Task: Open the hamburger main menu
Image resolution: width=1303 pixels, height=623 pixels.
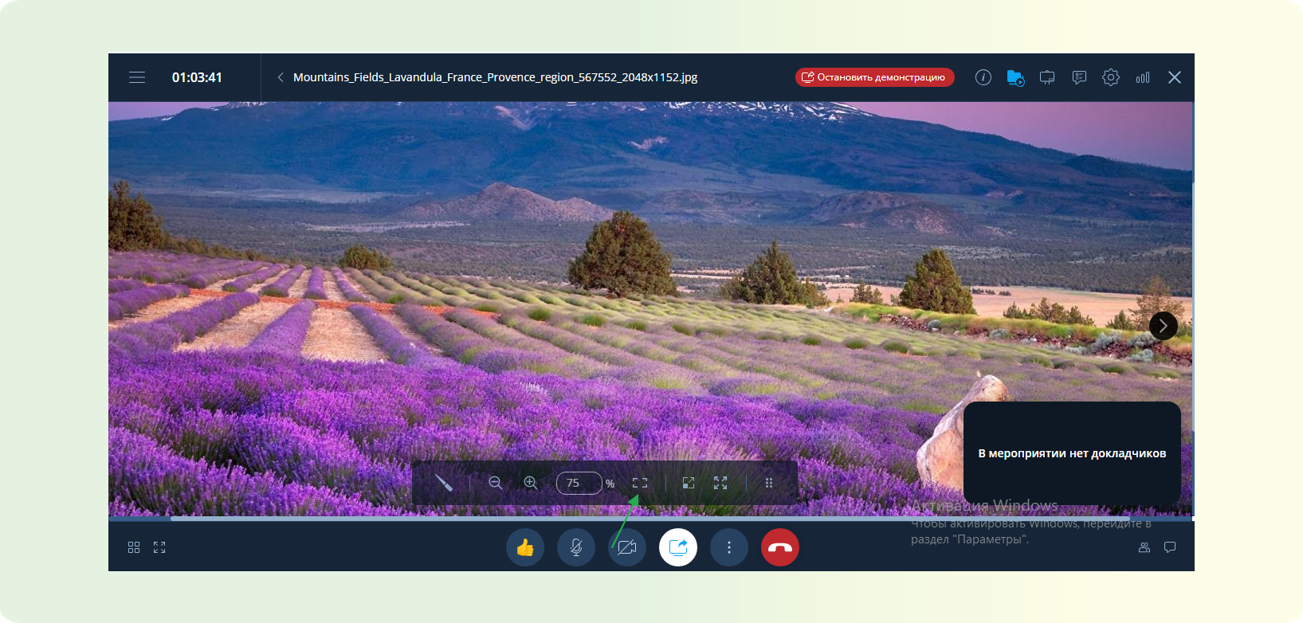Action: point(137,77)
